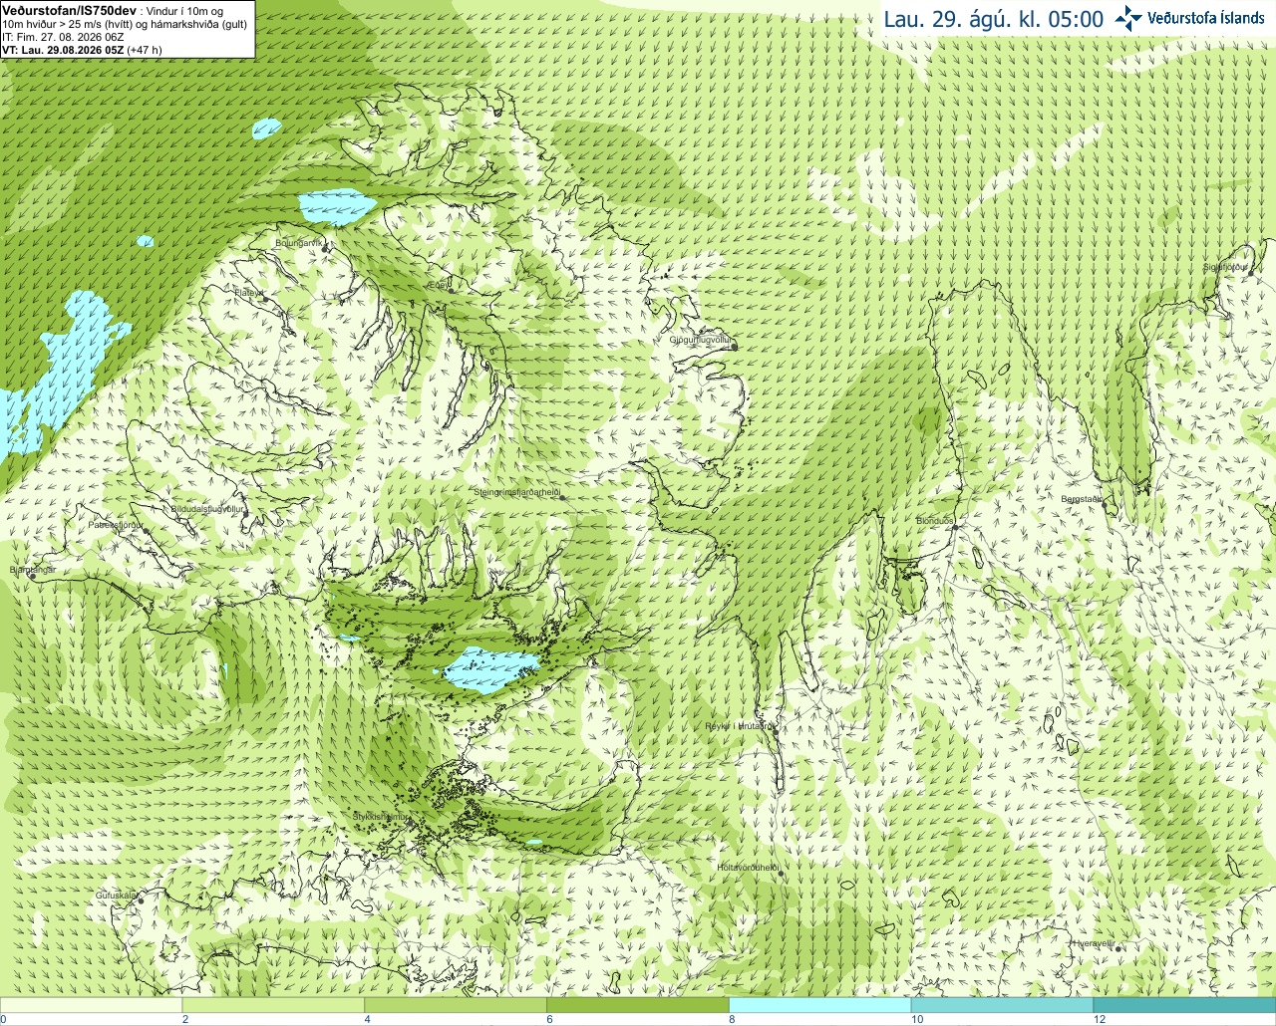Select the Blönduós station dot

click(x=954, y=527)
